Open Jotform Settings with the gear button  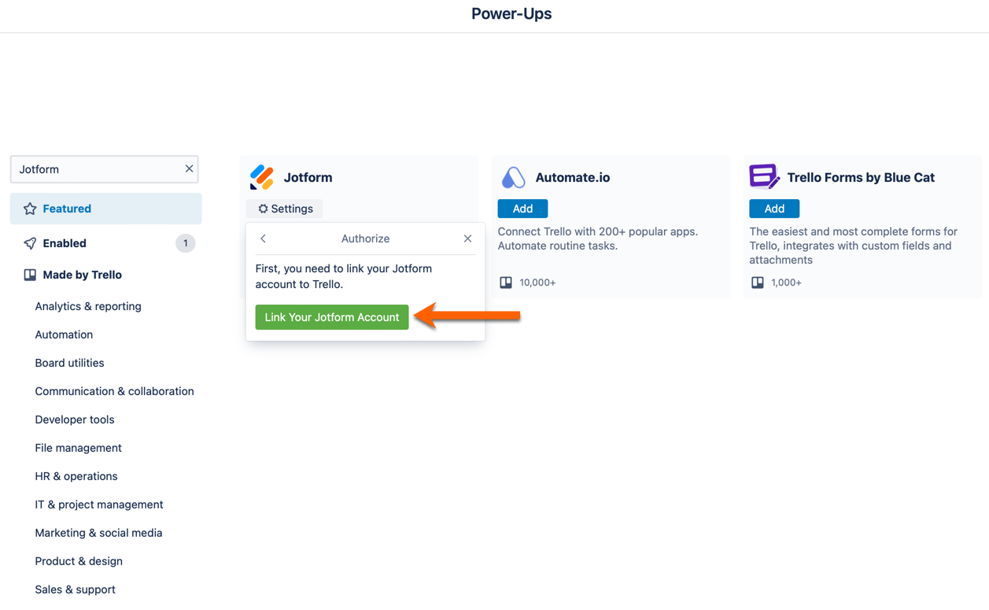pos(285,209)
